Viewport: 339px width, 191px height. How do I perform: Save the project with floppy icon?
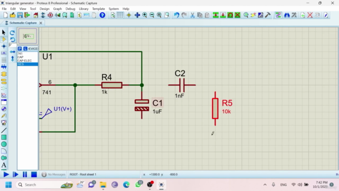tap(20, 15)
